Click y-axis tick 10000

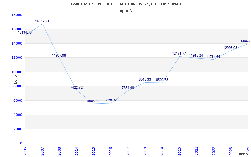[17, 72]
